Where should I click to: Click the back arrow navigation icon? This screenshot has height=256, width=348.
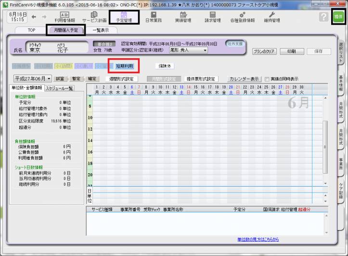34,17
